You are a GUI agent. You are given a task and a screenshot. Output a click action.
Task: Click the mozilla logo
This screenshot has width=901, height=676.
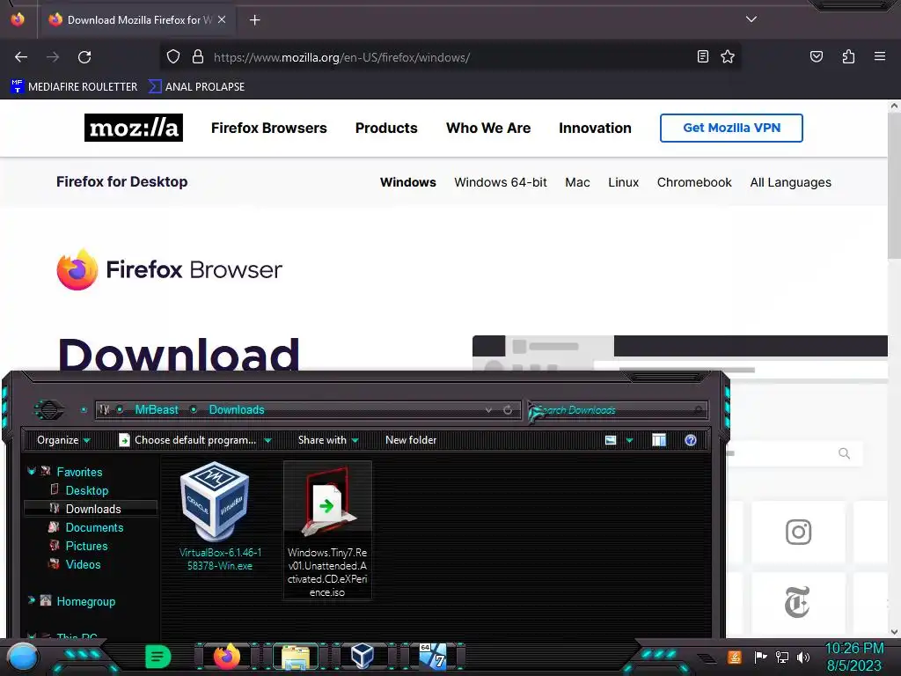pyautogui.click(x=134, y=128)
